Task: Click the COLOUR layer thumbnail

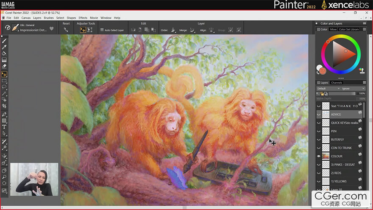Action: pos(326,156)
